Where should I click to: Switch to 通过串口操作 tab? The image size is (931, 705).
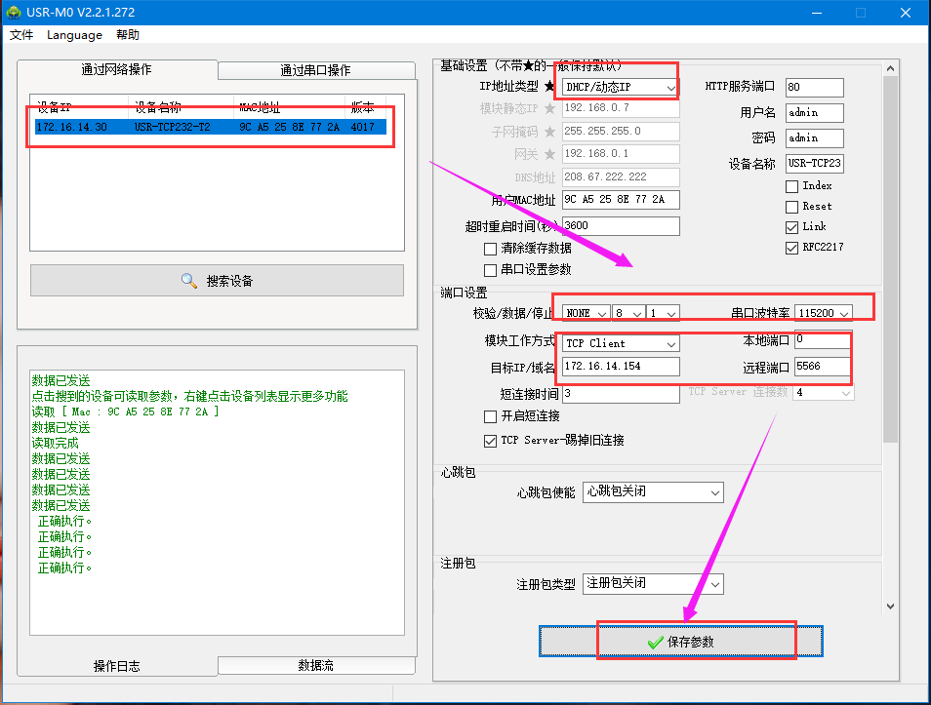(x=314, y=70)
